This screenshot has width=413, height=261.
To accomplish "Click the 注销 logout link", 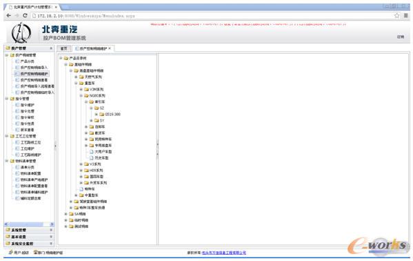I will [x=401, y=37].
